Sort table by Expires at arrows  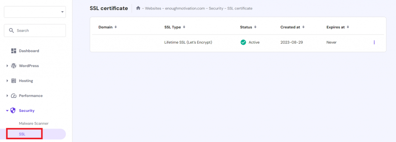348,27
